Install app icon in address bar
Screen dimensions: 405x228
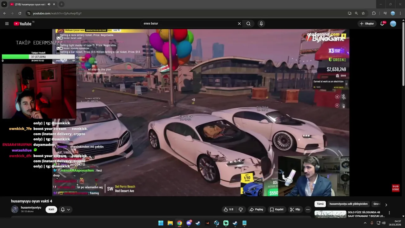(x=349, y=13)
